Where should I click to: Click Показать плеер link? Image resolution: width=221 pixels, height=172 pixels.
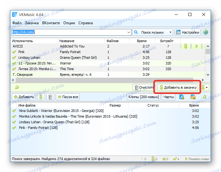coord(197,159)
